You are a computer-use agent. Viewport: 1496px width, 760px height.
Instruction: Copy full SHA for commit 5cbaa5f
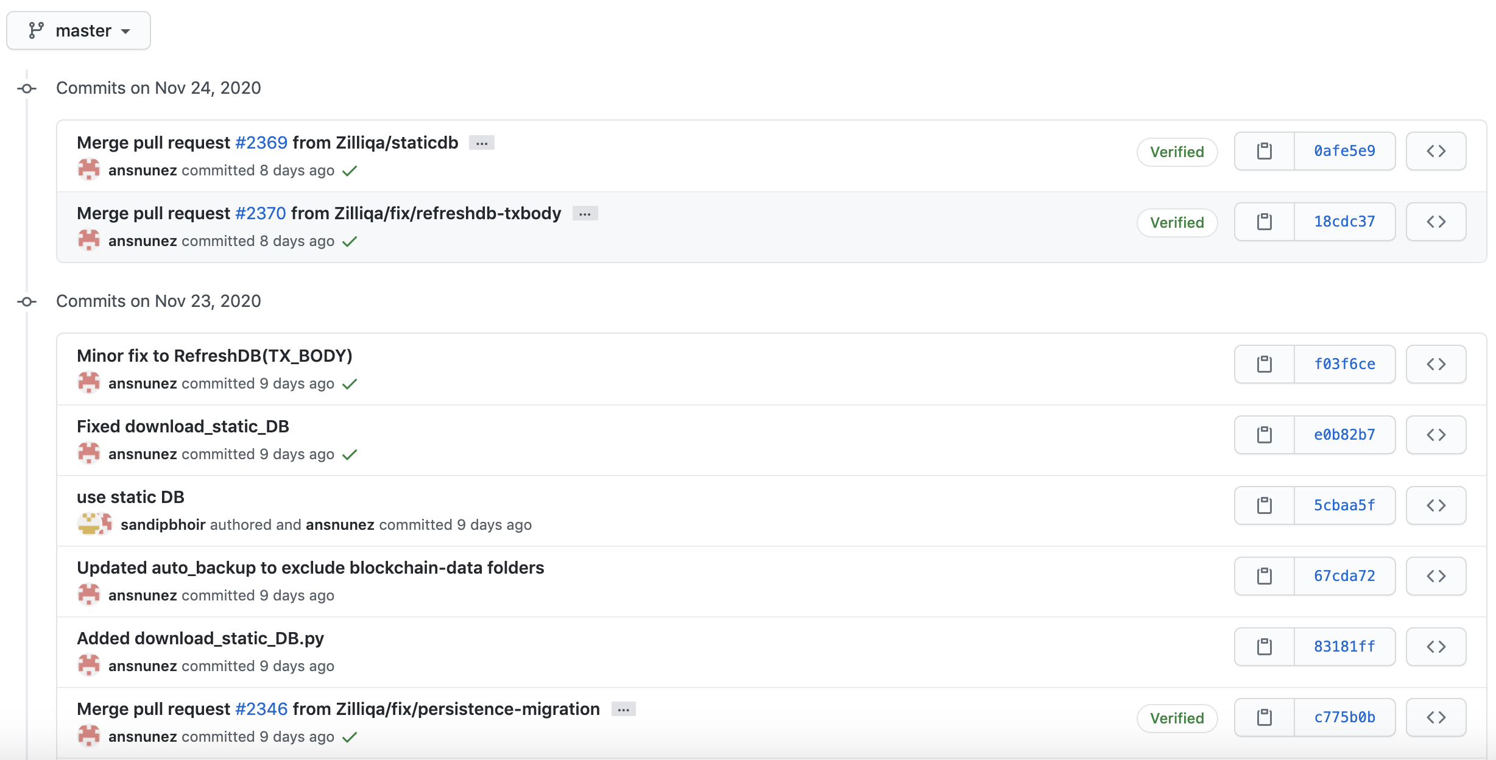pos(1264,505)
